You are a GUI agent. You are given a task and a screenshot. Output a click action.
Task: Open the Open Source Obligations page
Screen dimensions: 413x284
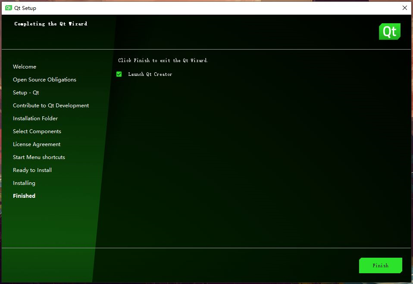(44, 79)
